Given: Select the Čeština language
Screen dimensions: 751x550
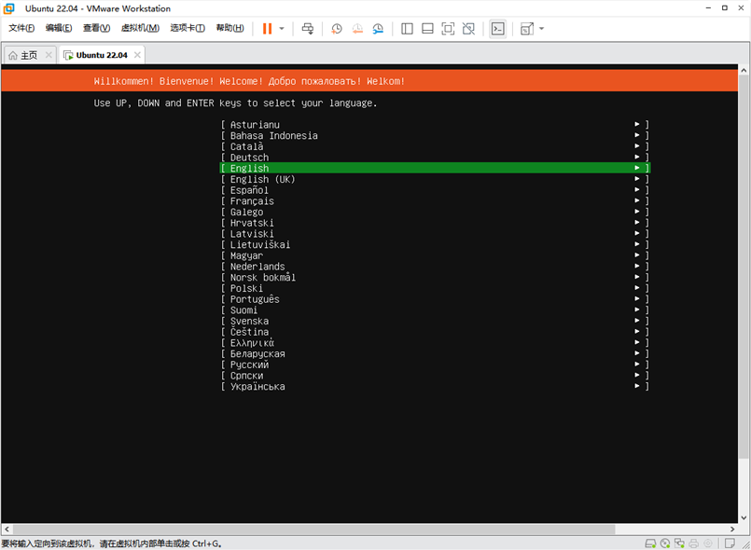Looking at the screenshot, I should click(435, 332).
